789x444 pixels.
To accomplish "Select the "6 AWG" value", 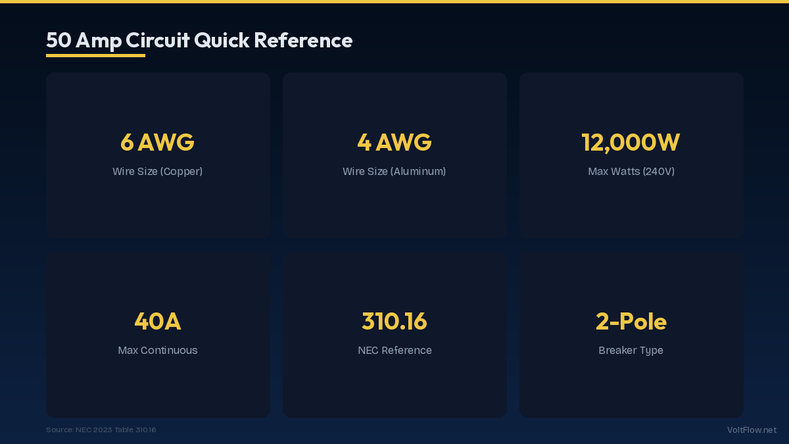I will coord(158,142).
